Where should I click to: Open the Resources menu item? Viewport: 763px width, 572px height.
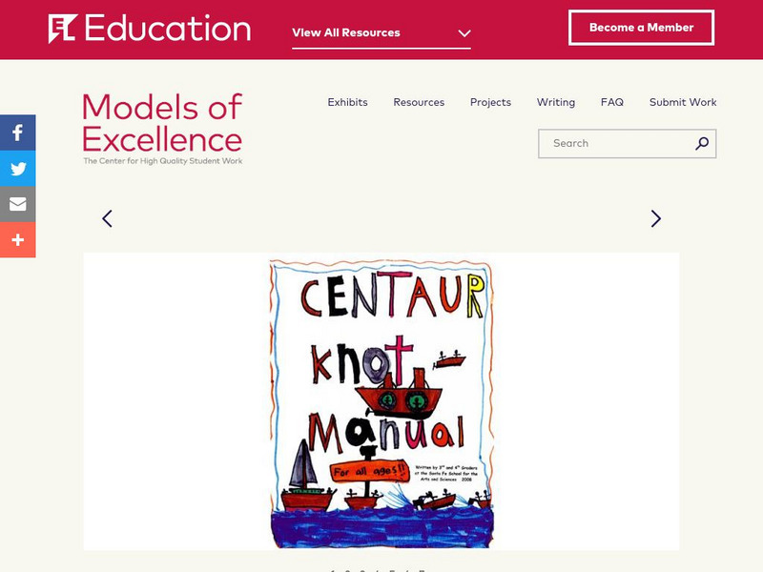tap(419, 102)
